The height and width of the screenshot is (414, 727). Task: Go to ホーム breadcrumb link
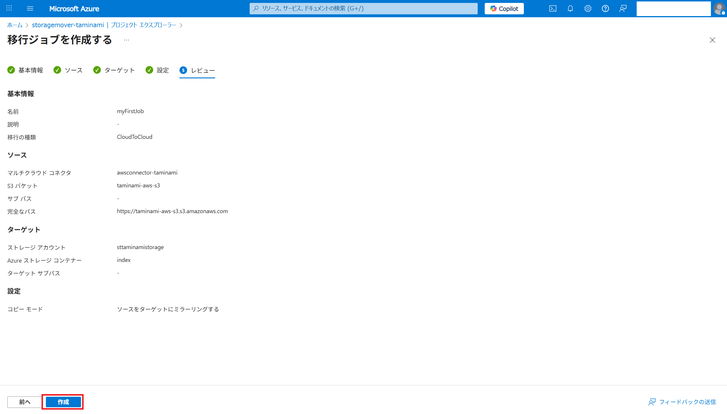[x=15, y=25]
